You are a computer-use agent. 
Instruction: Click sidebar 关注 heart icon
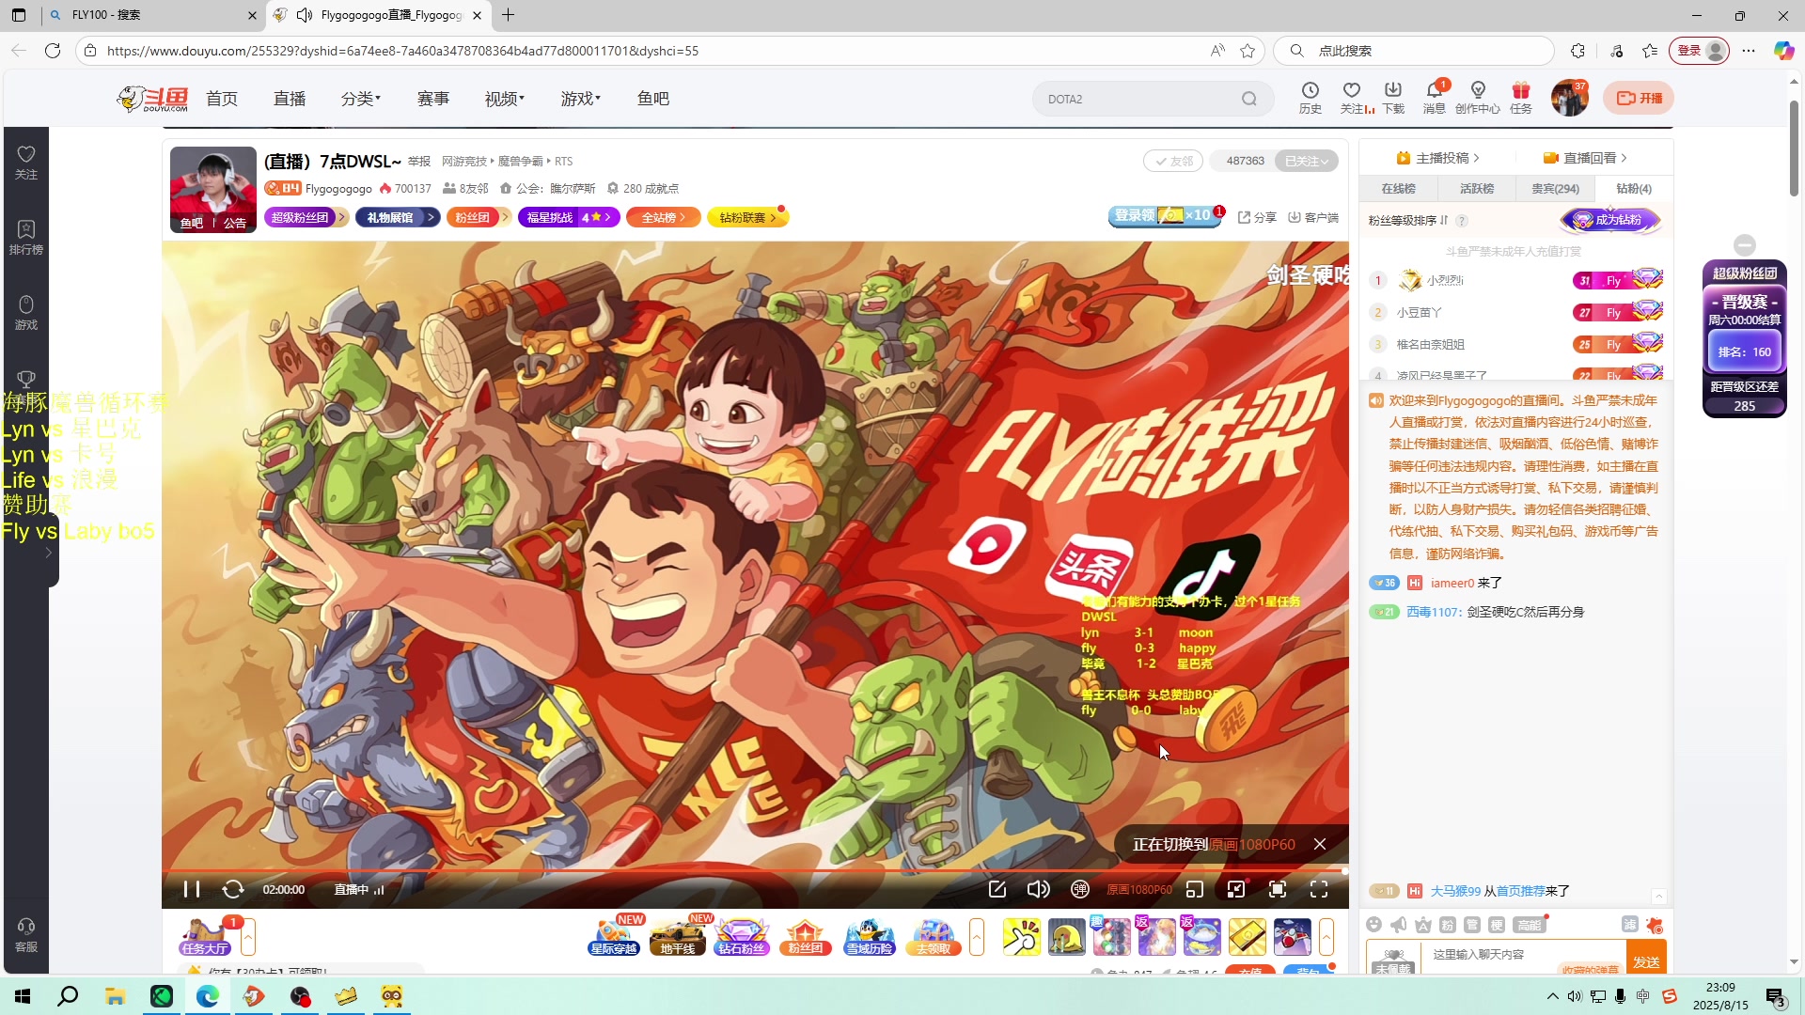coord(26,162)
